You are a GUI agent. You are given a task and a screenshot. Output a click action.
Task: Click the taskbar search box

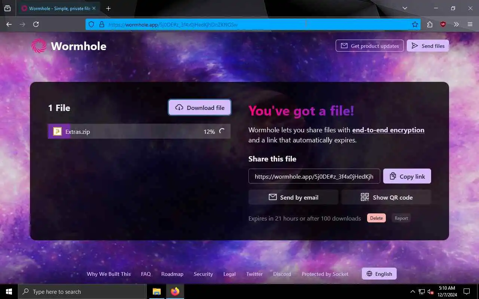[x=82, y=292]
